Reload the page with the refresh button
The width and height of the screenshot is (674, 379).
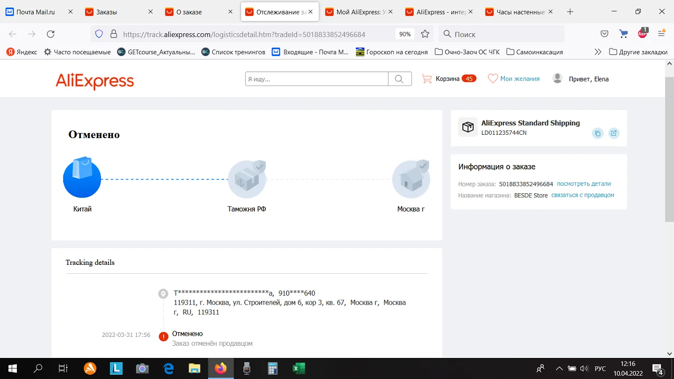pyautogui.click(x=51, y=34)
